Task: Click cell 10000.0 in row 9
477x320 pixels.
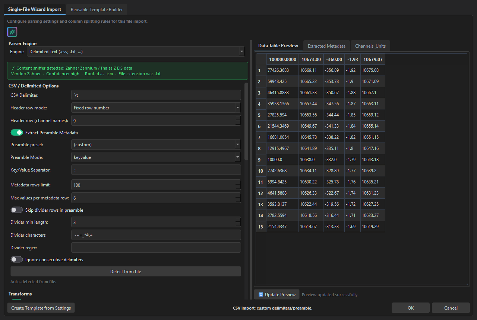Action: 282,160
